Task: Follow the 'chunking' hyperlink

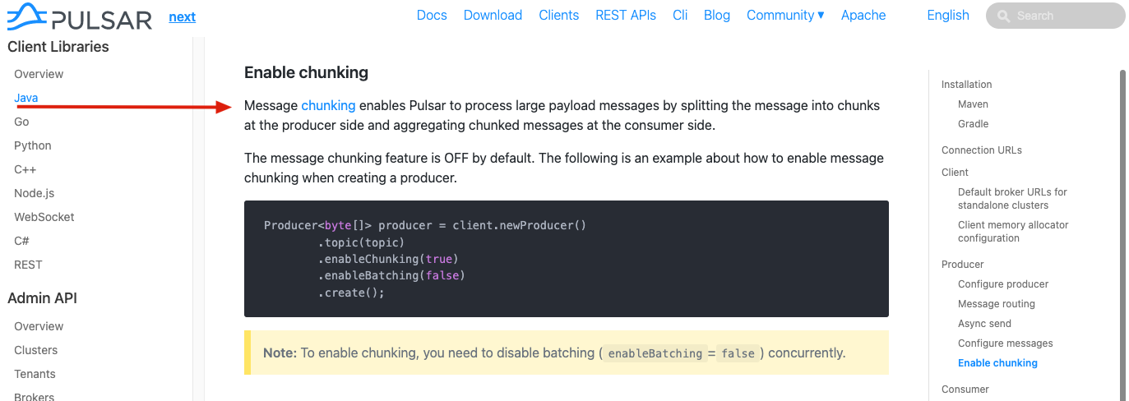Action: pyautogui.click(x=328, y=105)
